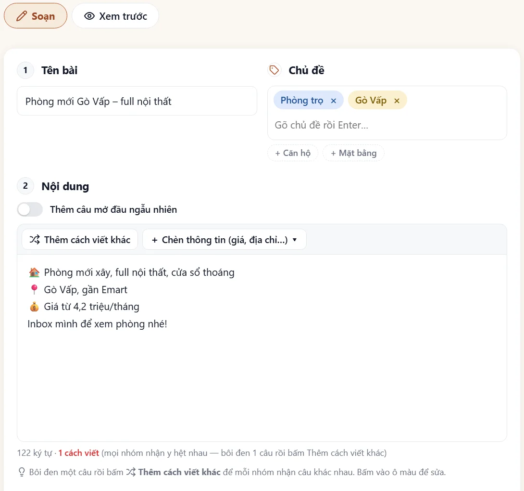
Task: Switch to the Soạn tab
Action: 36,16
